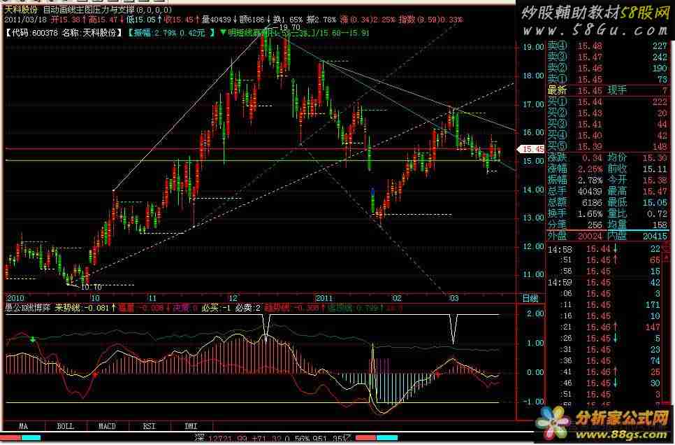Click the 2.00 indicator axis label
This screenshot has width=675, height=445.
point(535,313)
